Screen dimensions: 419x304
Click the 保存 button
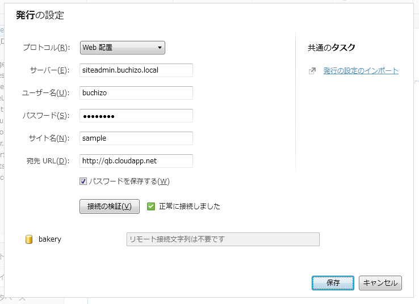coord(333,282)
